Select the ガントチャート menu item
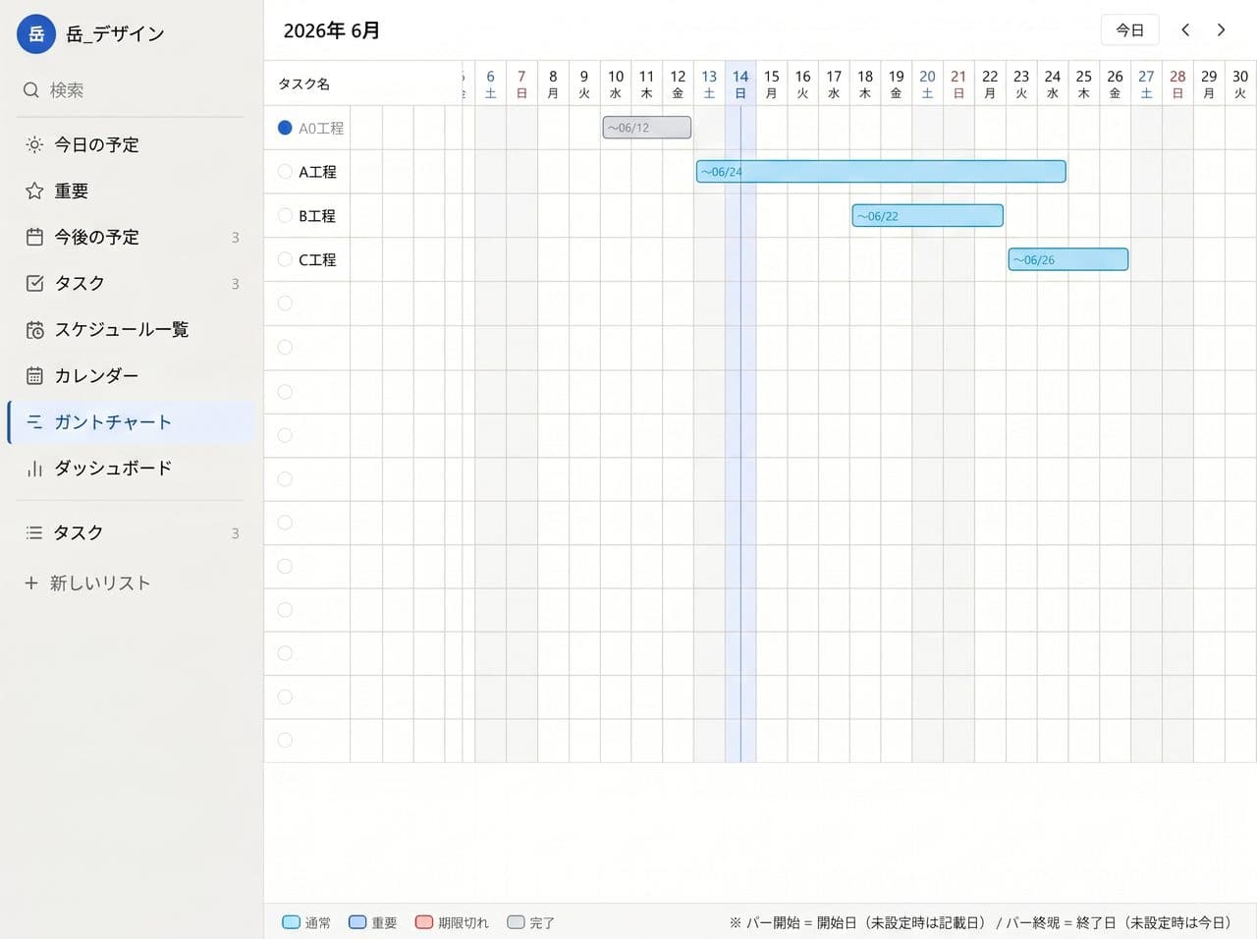 click(132, 422)
